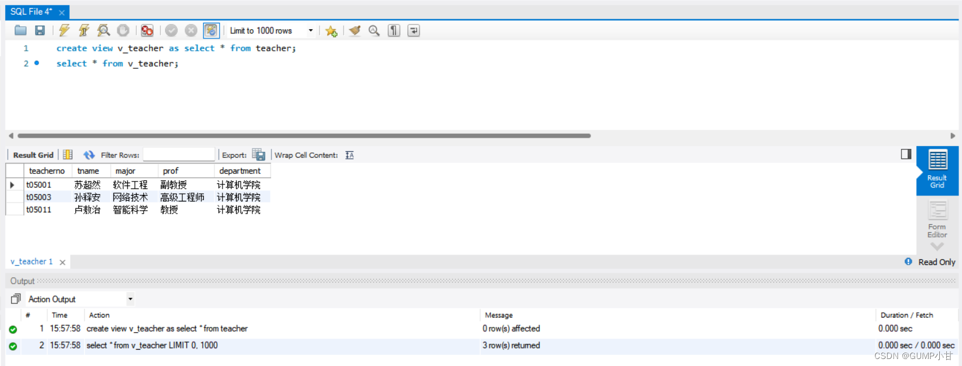This screenshot has width=962, height=366.
Task: Click line 2 breakpoint marker dot
Action: tap(37, 63)
